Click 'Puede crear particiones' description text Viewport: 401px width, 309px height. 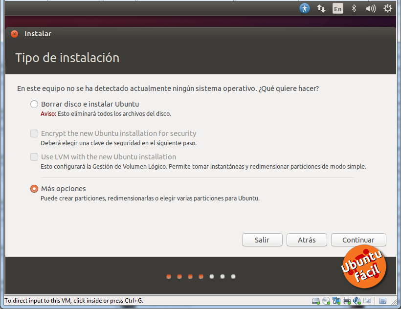150,199
